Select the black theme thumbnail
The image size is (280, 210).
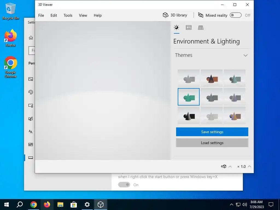click(189, 115)
